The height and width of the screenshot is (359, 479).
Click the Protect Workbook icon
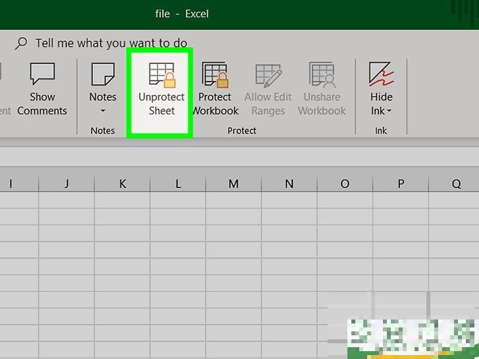[214, 75]
